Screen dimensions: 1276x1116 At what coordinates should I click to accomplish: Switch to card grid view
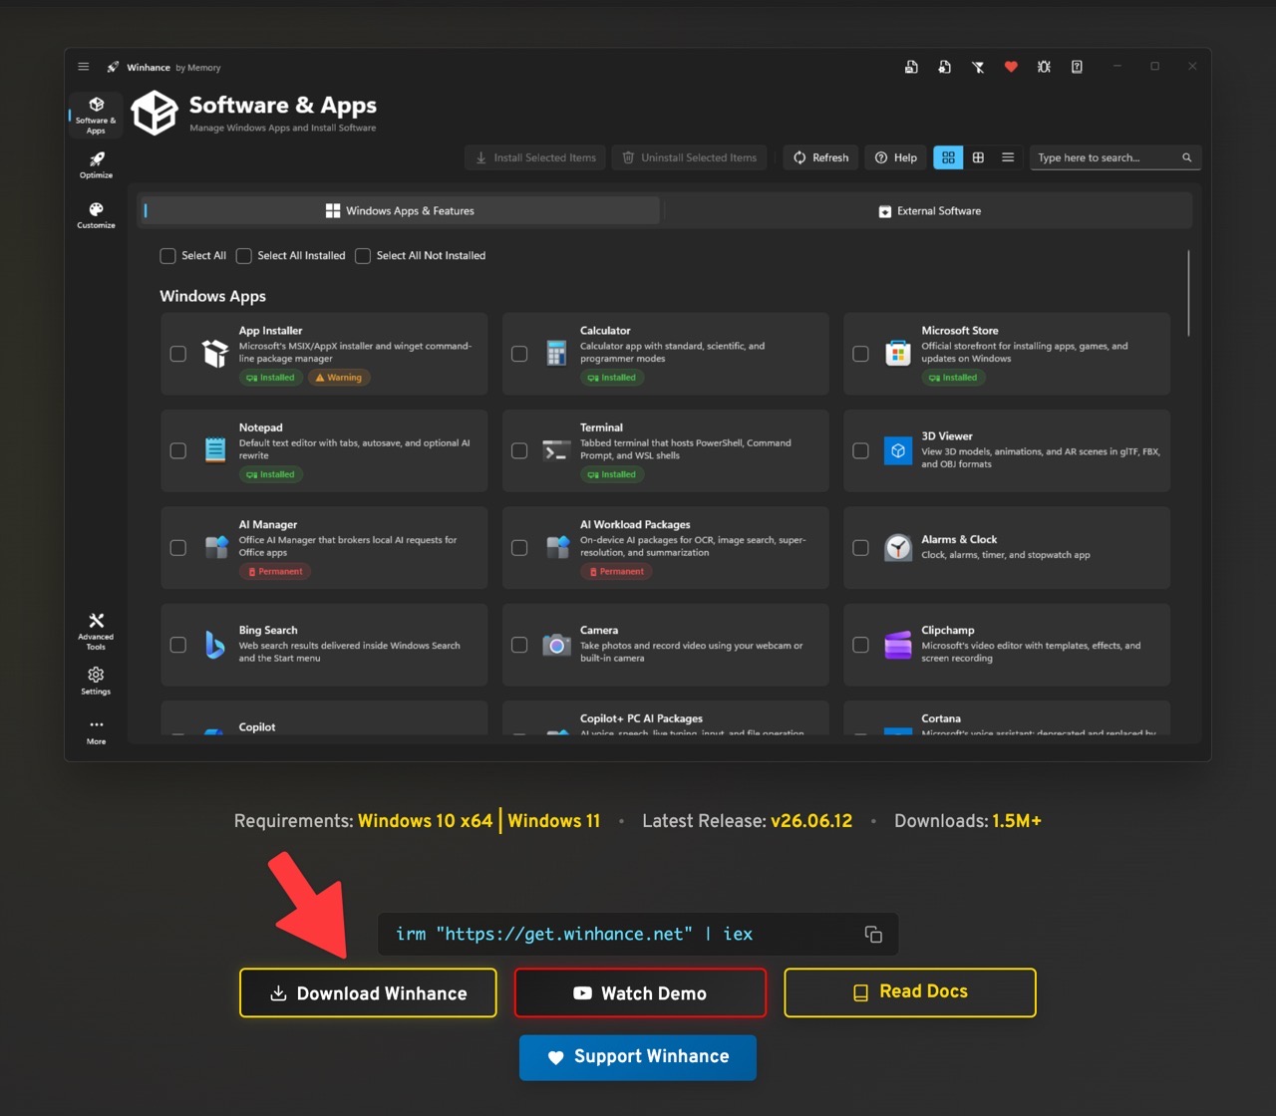pyautogui.click(x=948, y=157)
